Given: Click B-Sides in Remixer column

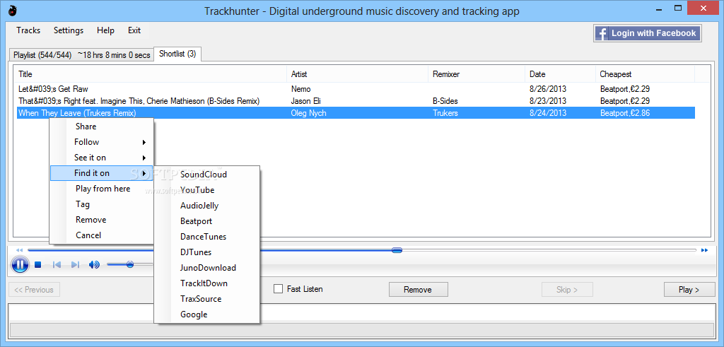Looking at the screenshot, I should 445,101.
